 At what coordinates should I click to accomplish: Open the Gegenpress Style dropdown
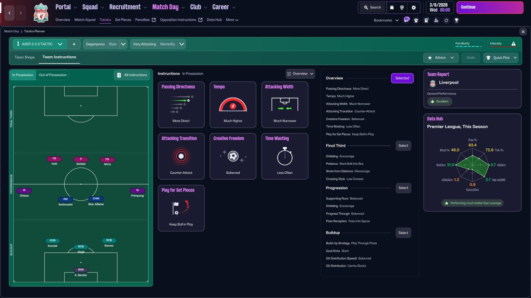[105, 44]
